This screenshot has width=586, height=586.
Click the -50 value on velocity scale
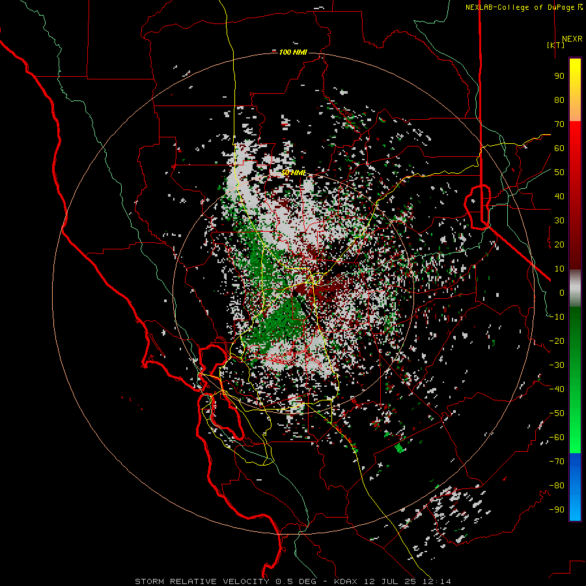557,413
